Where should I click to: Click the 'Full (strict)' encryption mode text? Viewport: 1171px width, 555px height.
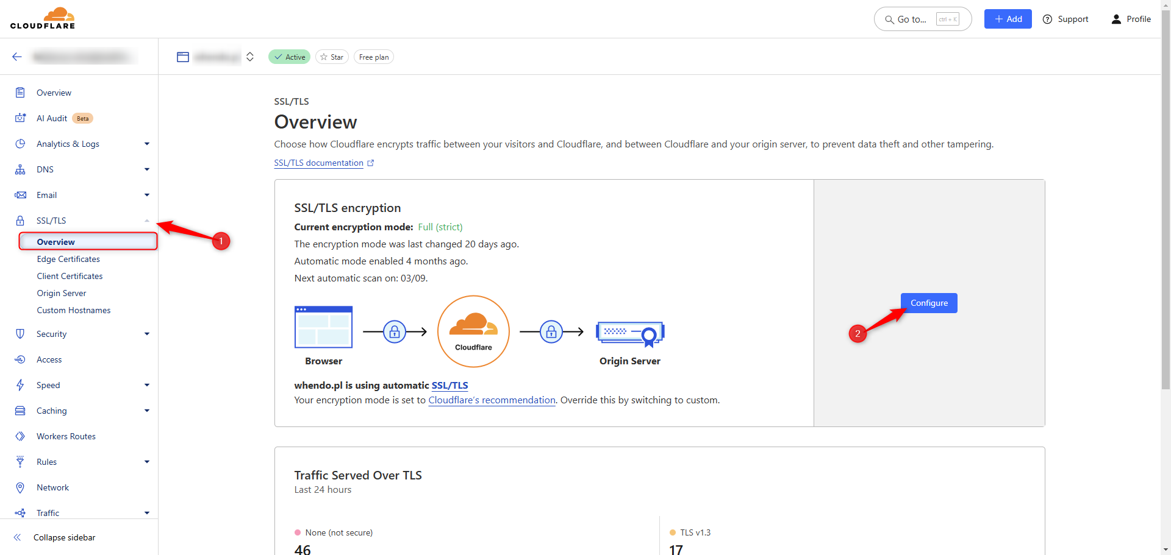point(440,227)
